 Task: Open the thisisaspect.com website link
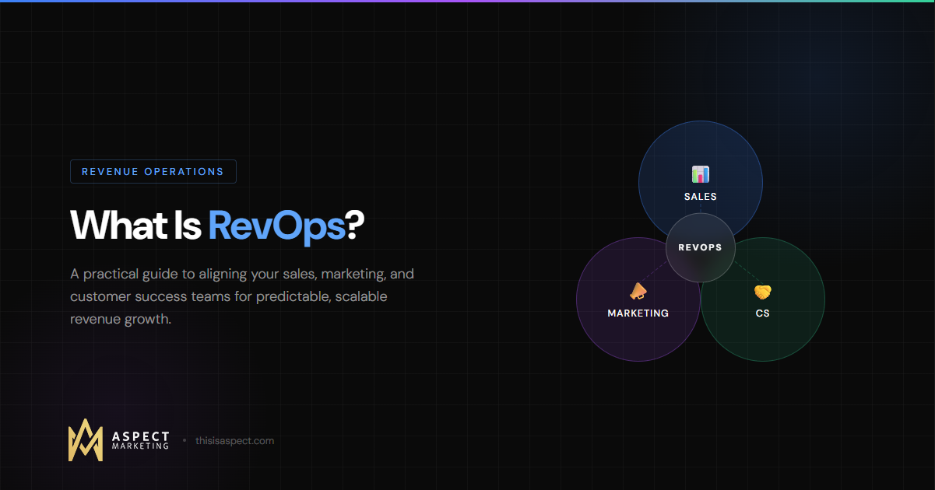click(x=235, y=440)
